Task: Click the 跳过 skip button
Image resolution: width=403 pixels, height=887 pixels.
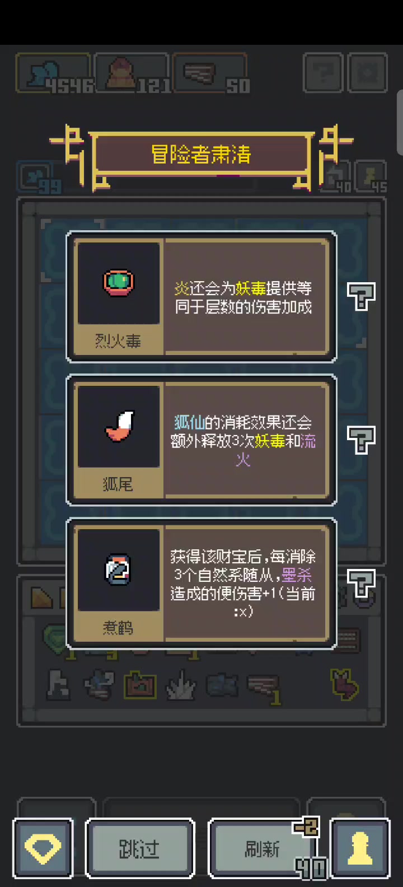Action: tap(139, 848)
